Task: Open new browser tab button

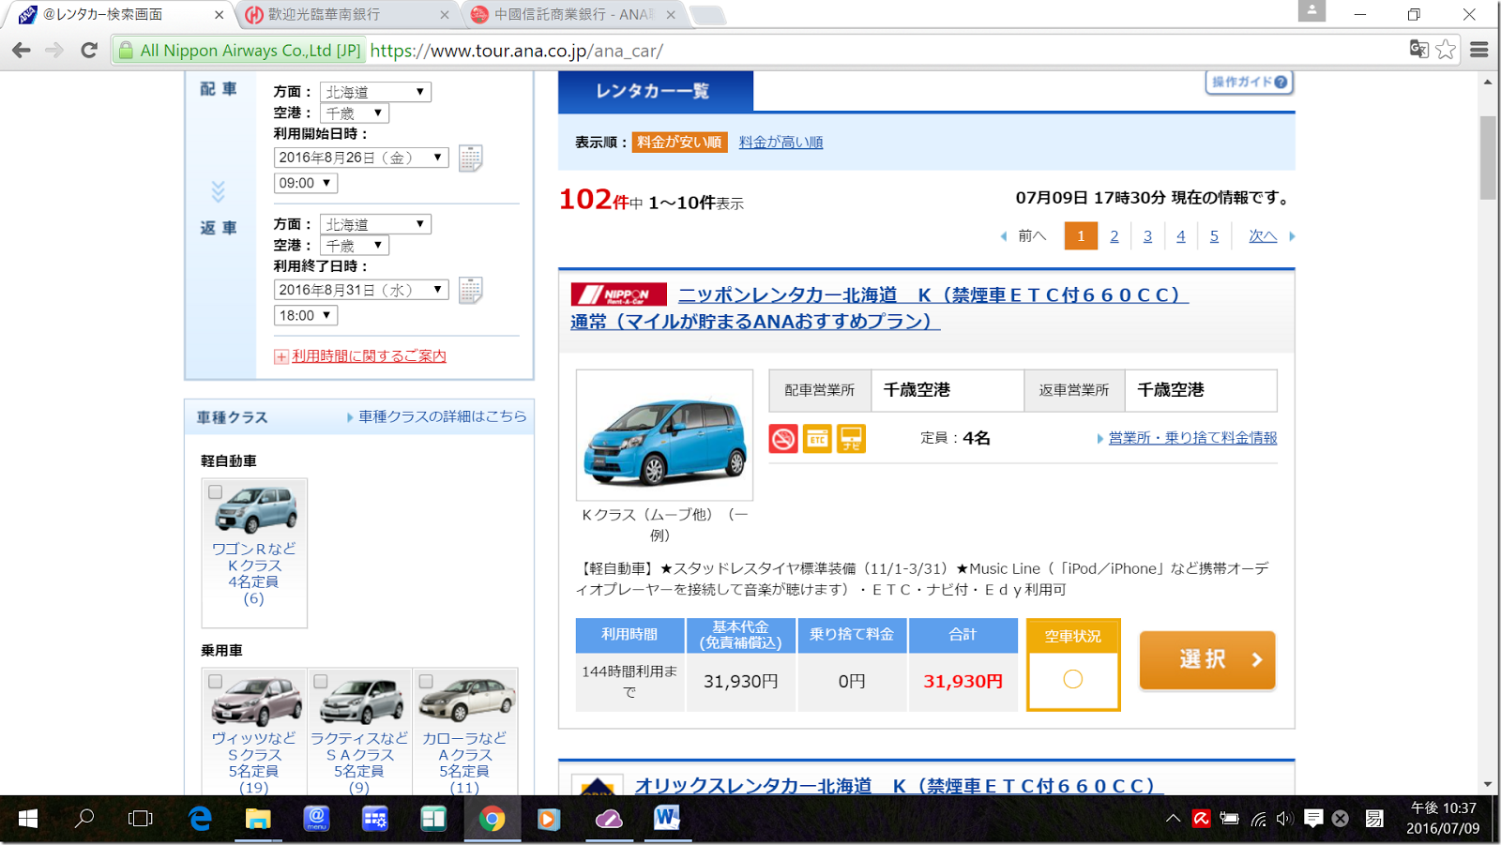Action: [706, 16]
